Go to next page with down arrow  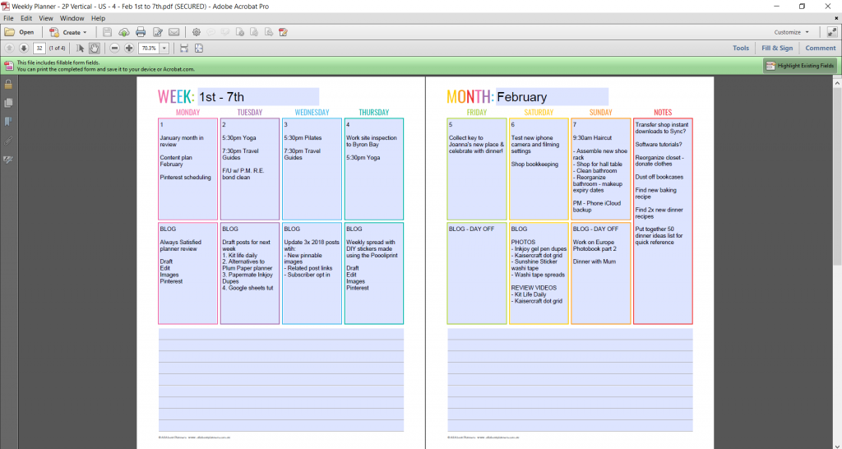(x=24, y=49)
